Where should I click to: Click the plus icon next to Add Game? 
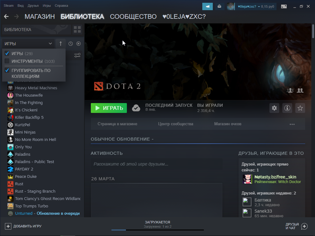pyautogui.click(x=8, y=226)
